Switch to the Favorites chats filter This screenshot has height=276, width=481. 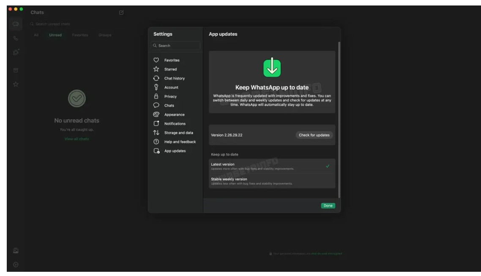pos(80,35)
